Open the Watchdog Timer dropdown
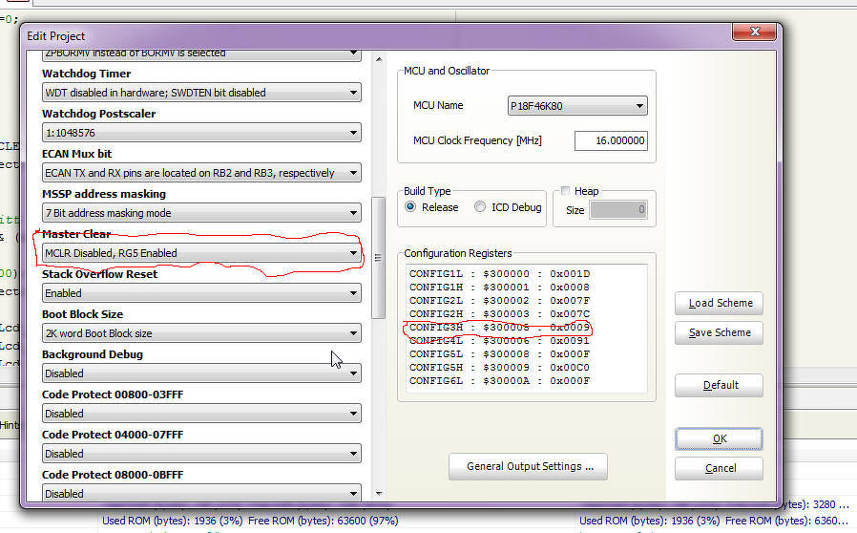This screenshot has height=533, width=857. tap(201, 93)
